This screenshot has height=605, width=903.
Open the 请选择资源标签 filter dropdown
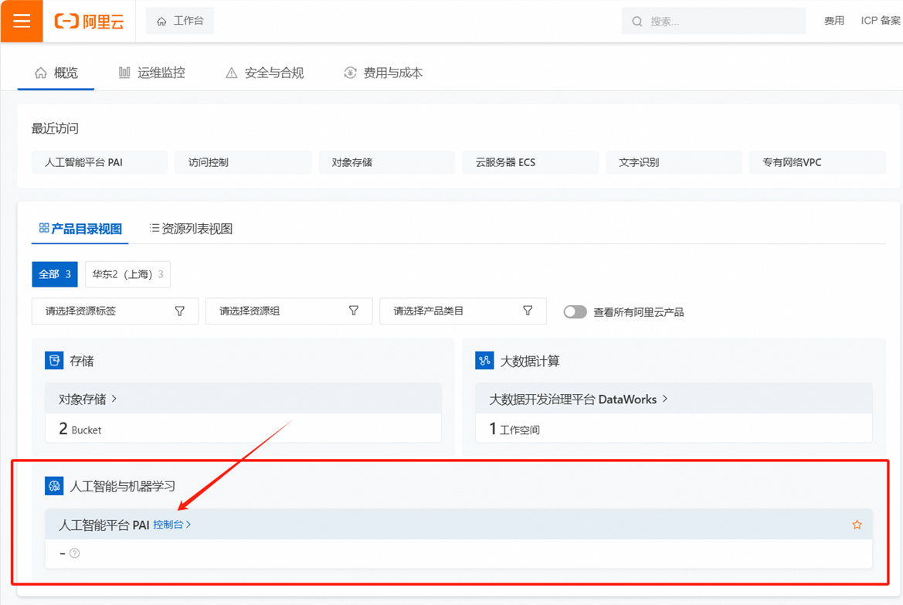point(115,311)
